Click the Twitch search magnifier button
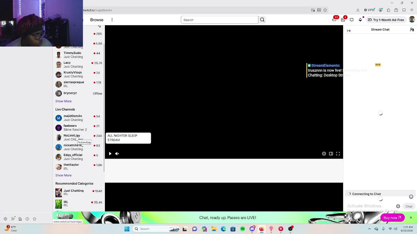The width and height of the screenshot is (417, 234). (262, 20)
